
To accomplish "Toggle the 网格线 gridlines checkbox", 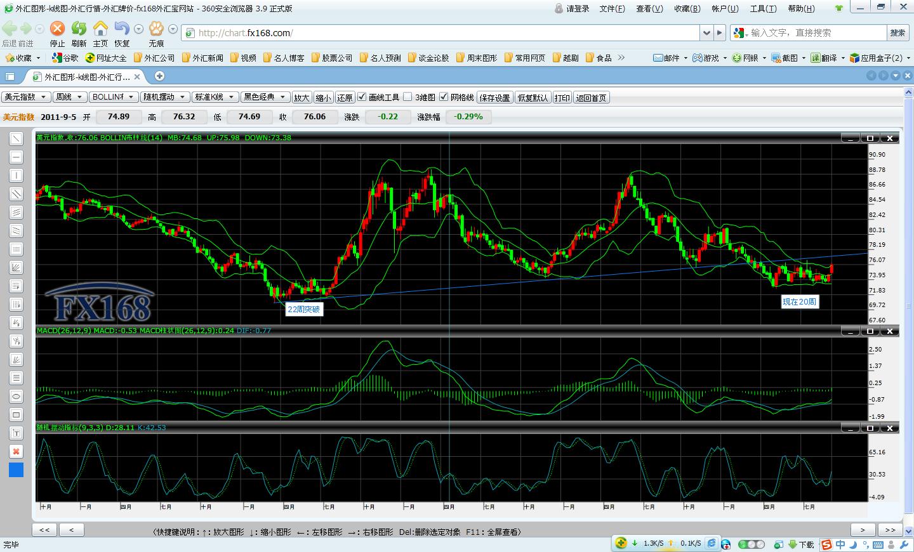I will coord(444,97).
